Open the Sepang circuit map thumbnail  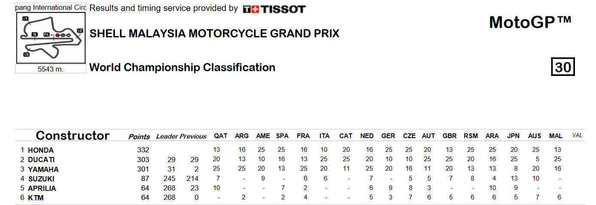(x=51, y=38)
